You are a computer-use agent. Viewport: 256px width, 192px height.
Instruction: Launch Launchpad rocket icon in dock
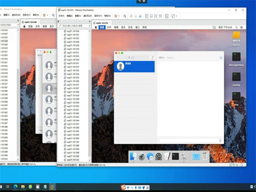point(142,157)
